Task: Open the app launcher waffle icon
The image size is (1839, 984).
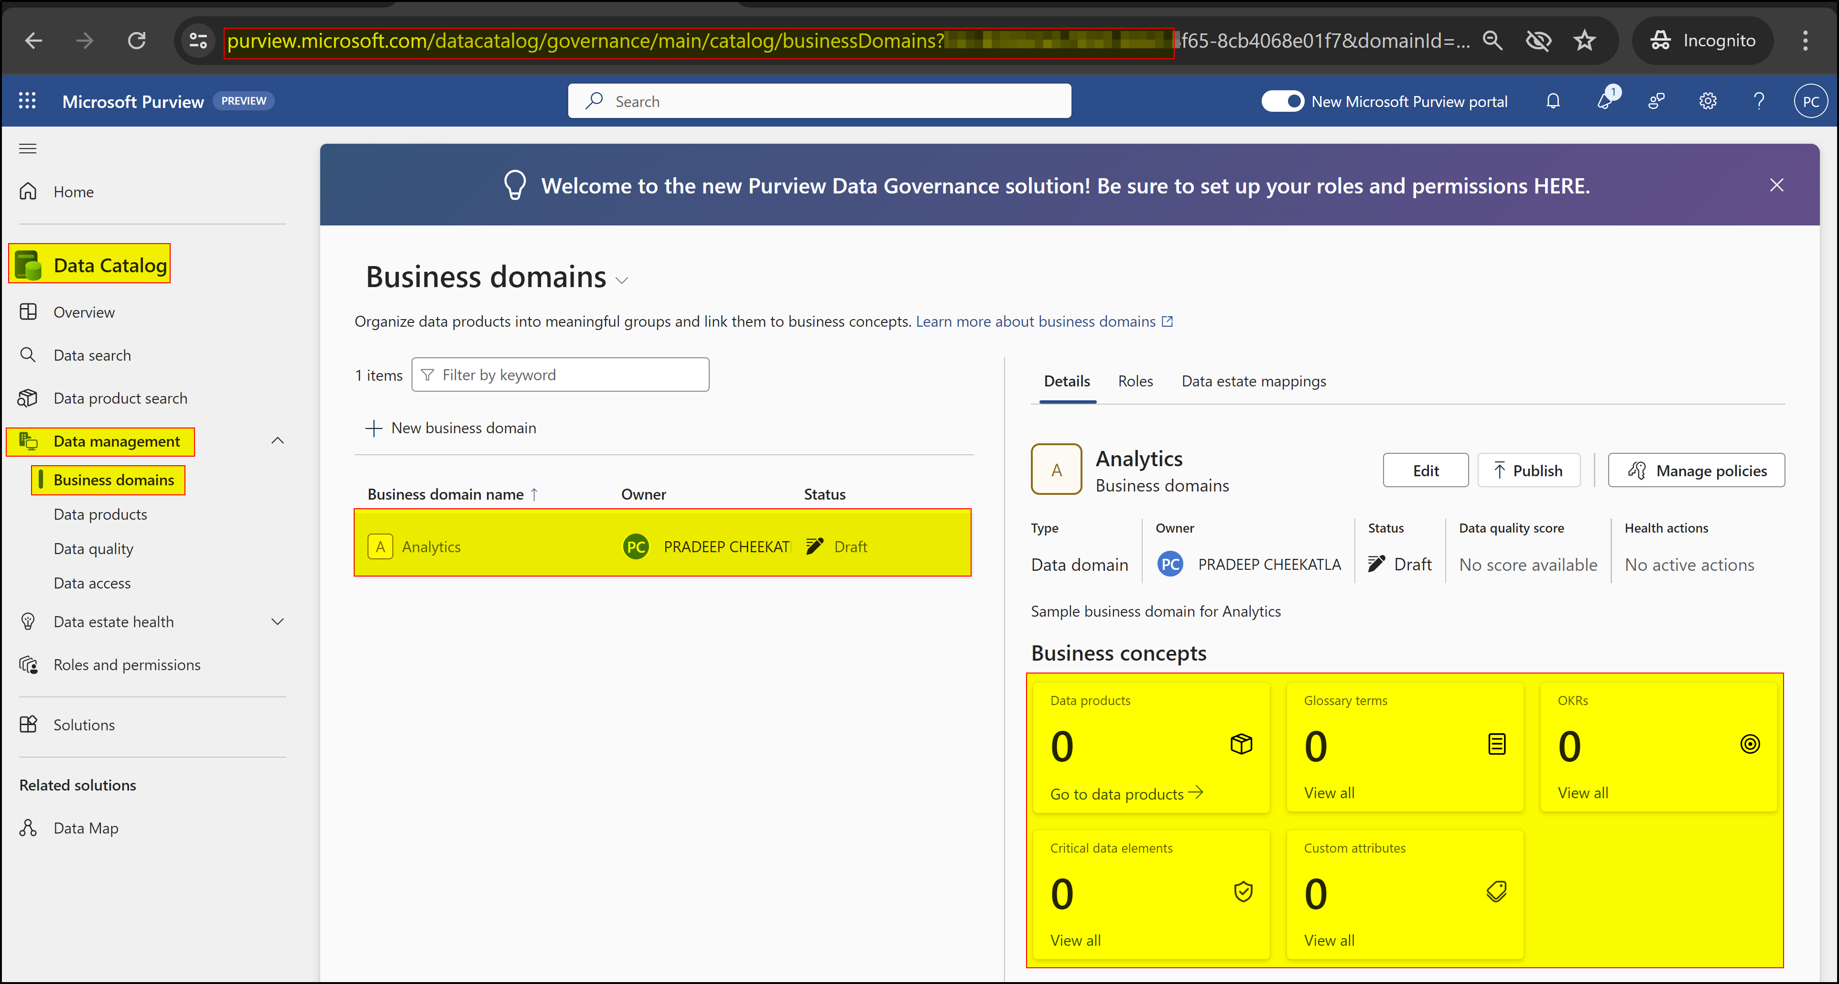Action: (x=27, y=101)
